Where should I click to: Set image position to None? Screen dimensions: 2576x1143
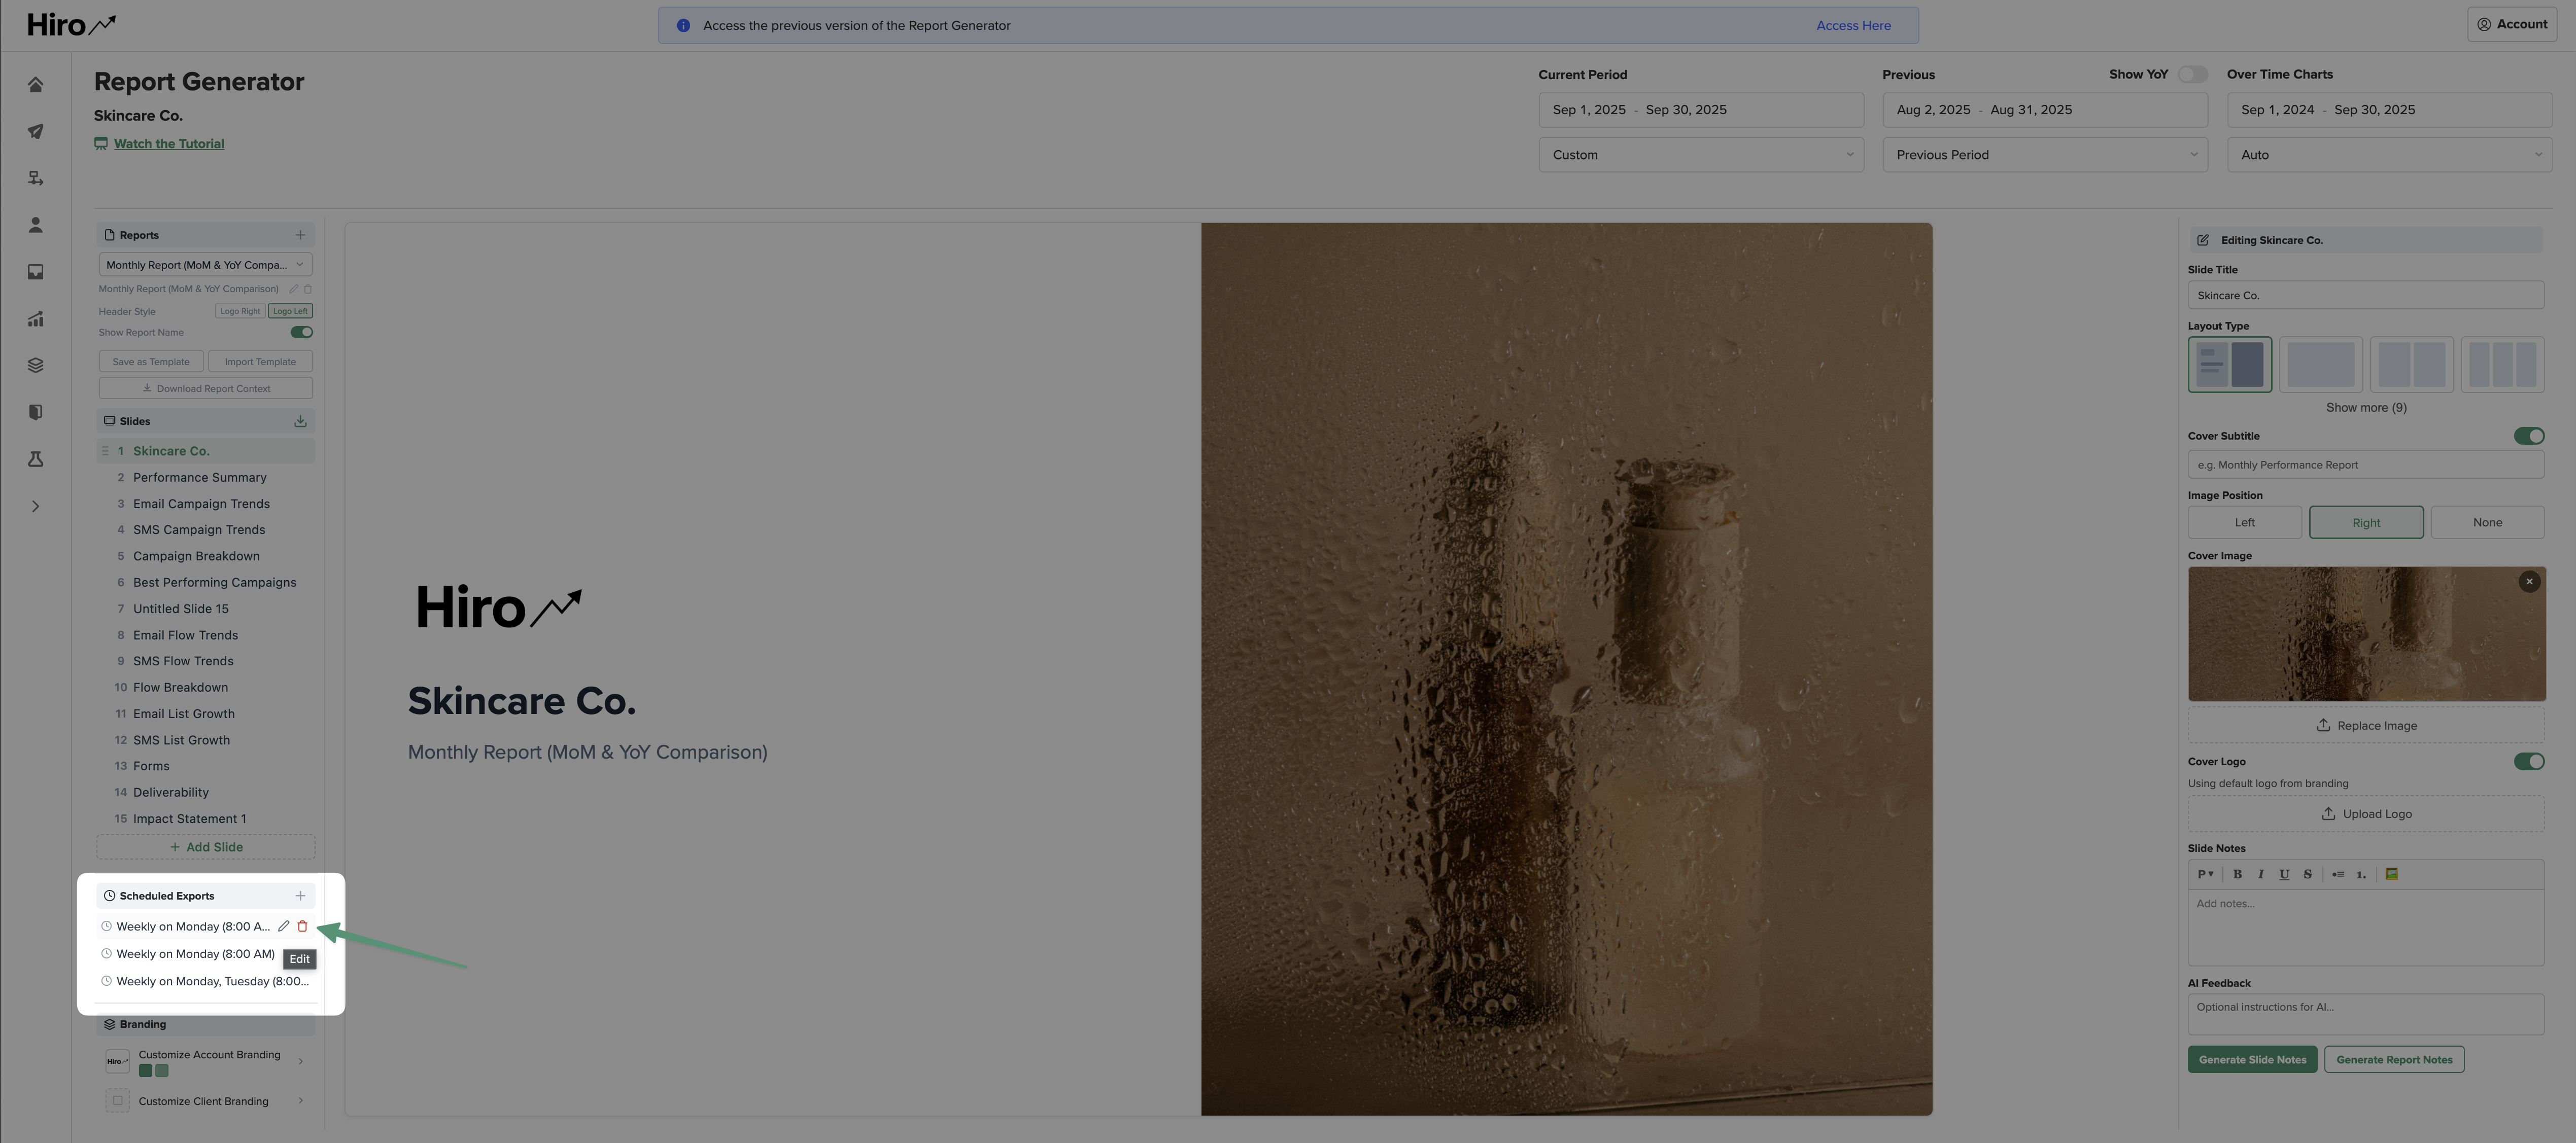click(x=2487, y=522)
